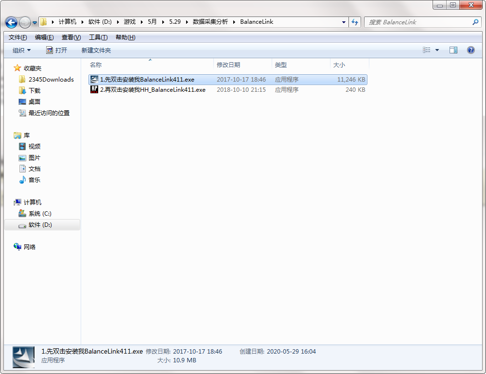Open the 文件(F) menu
Image resolution: width=486 pixels, height=374 pixels.
pos(17,37)
